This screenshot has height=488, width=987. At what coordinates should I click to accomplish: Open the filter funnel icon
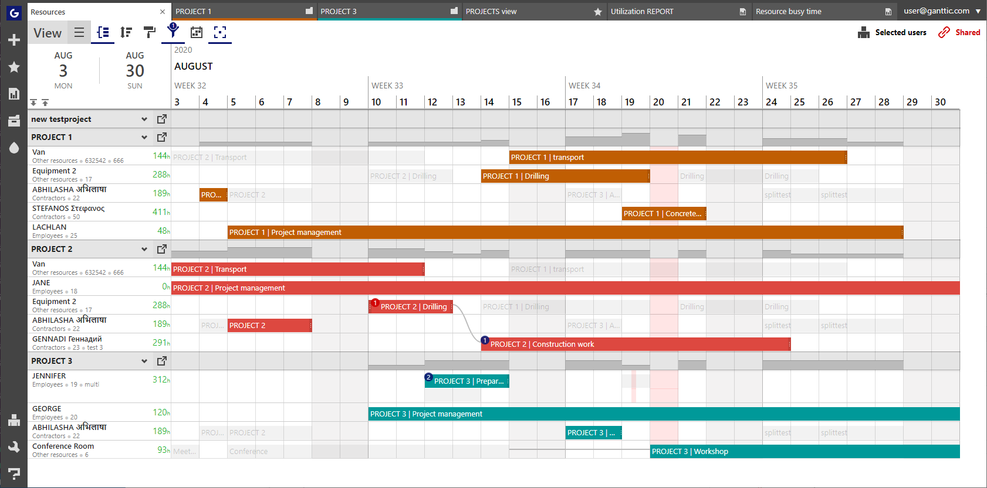point(173,30)
